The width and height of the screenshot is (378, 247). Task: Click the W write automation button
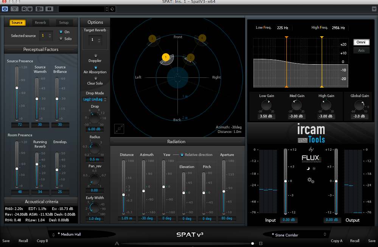[30, 9]
